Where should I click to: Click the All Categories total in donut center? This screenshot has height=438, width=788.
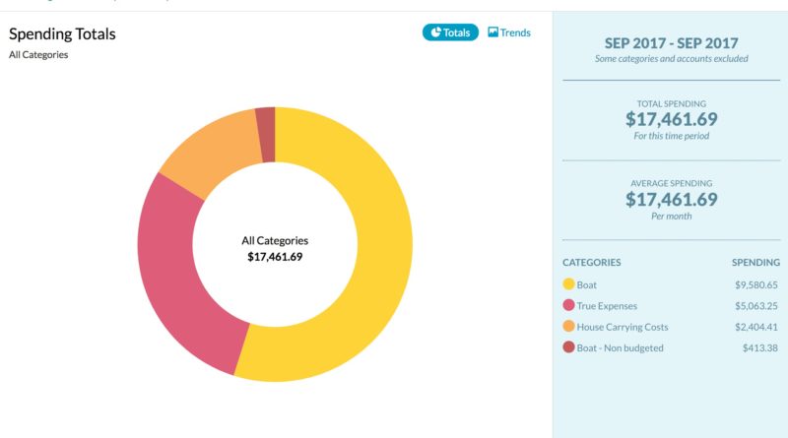275,248
